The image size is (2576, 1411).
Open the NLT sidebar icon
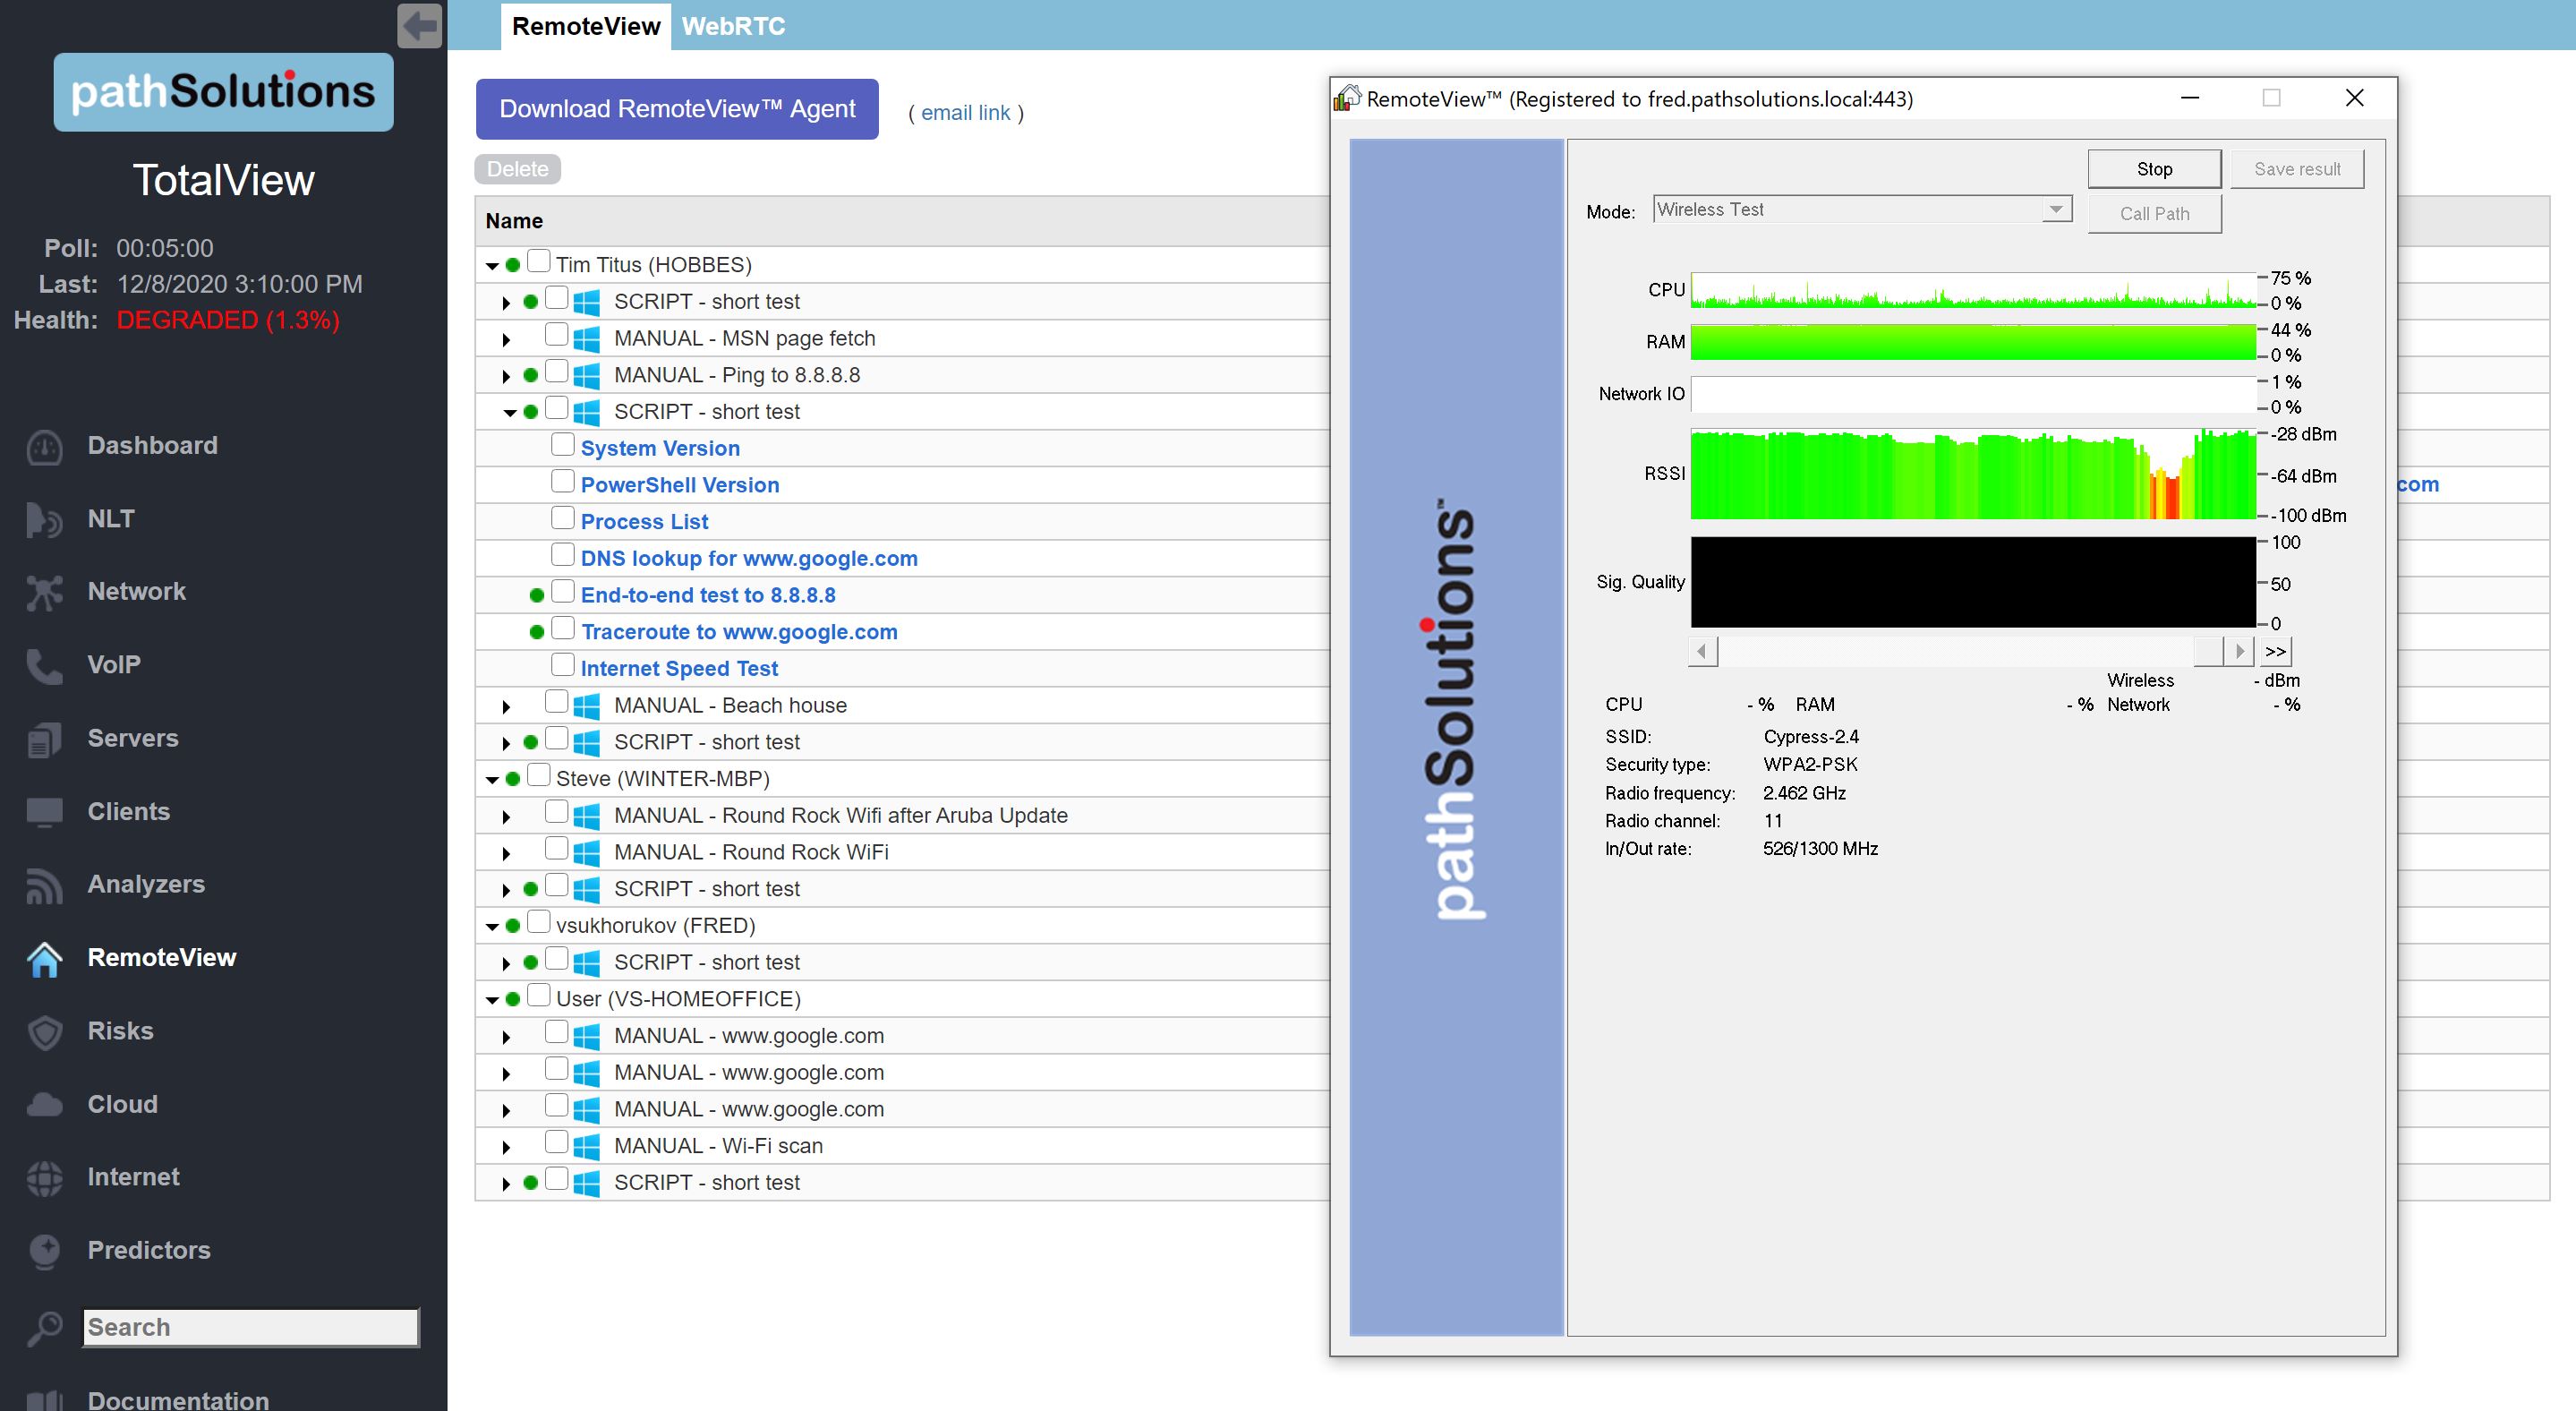point(44,520)
